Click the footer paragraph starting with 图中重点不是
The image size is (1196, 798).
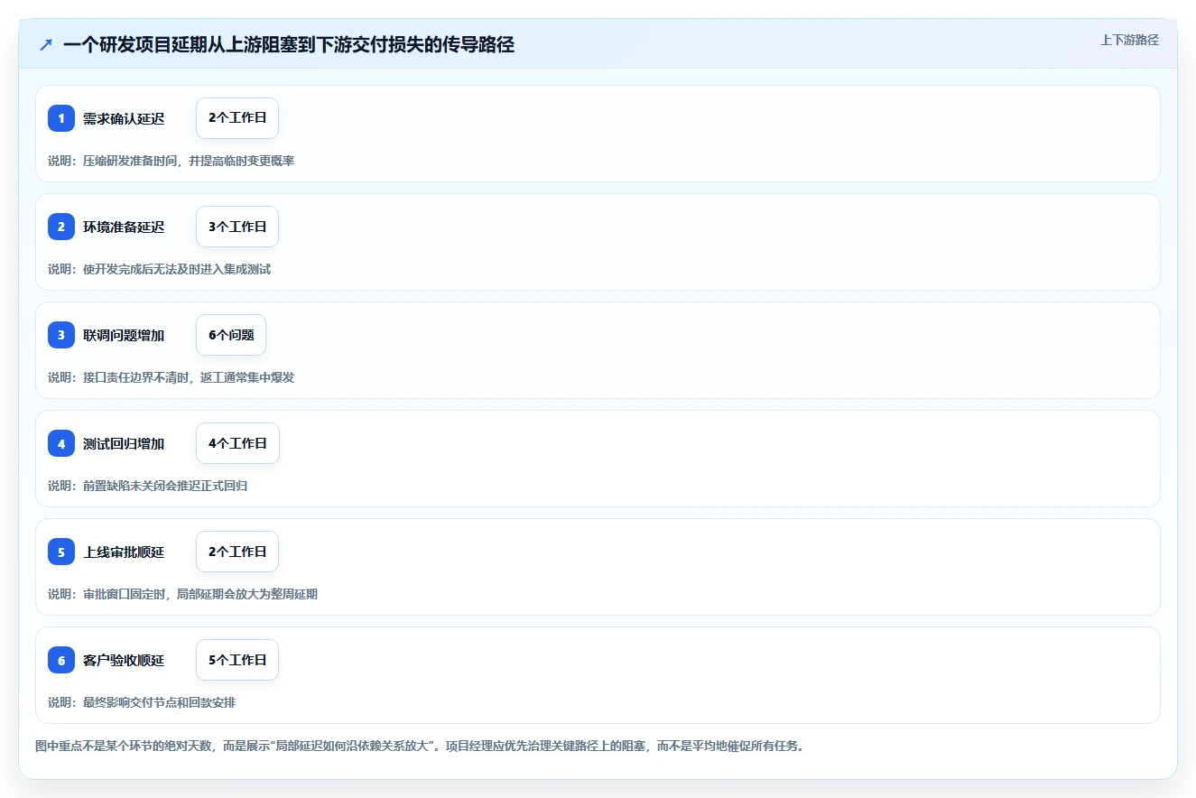419,746
